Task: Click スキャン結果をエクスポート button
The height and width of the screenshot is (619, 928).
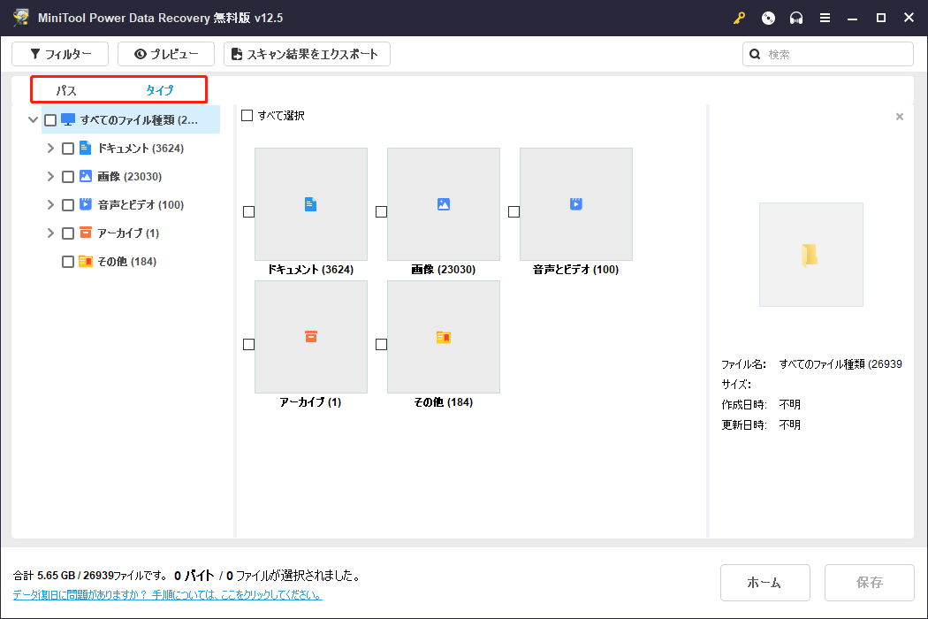Action: click(x=308, y=55)
